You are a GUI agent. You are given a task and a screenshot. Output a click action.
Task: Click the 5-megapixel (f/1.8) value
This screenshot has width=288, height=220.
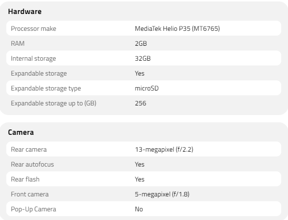coord(162,194)
